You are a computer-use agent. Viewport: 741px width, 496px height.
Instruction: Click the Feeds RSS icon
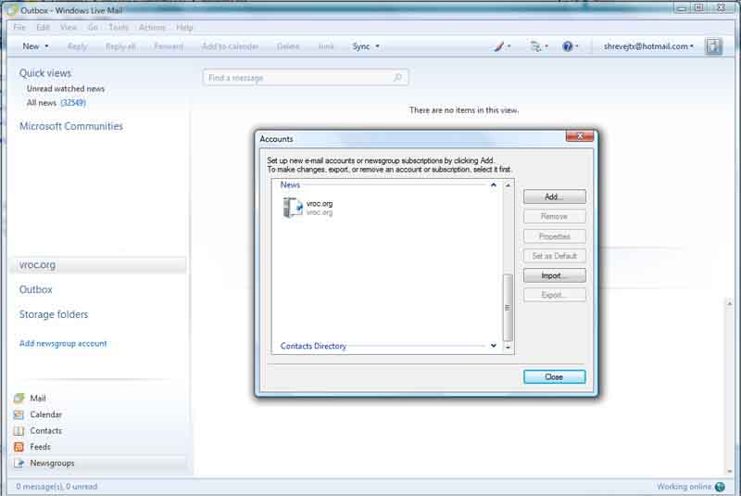click(x=19, y=447)
